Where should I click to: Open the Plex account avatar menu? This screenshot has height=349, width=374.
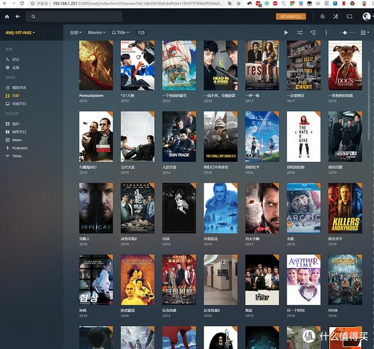click(x=367, y=16)
